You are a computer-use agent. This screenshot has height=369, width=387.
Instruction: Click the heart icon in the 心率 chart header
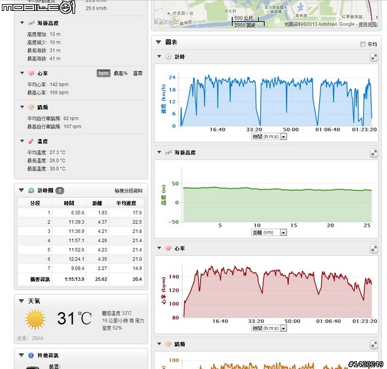(168, 248)
